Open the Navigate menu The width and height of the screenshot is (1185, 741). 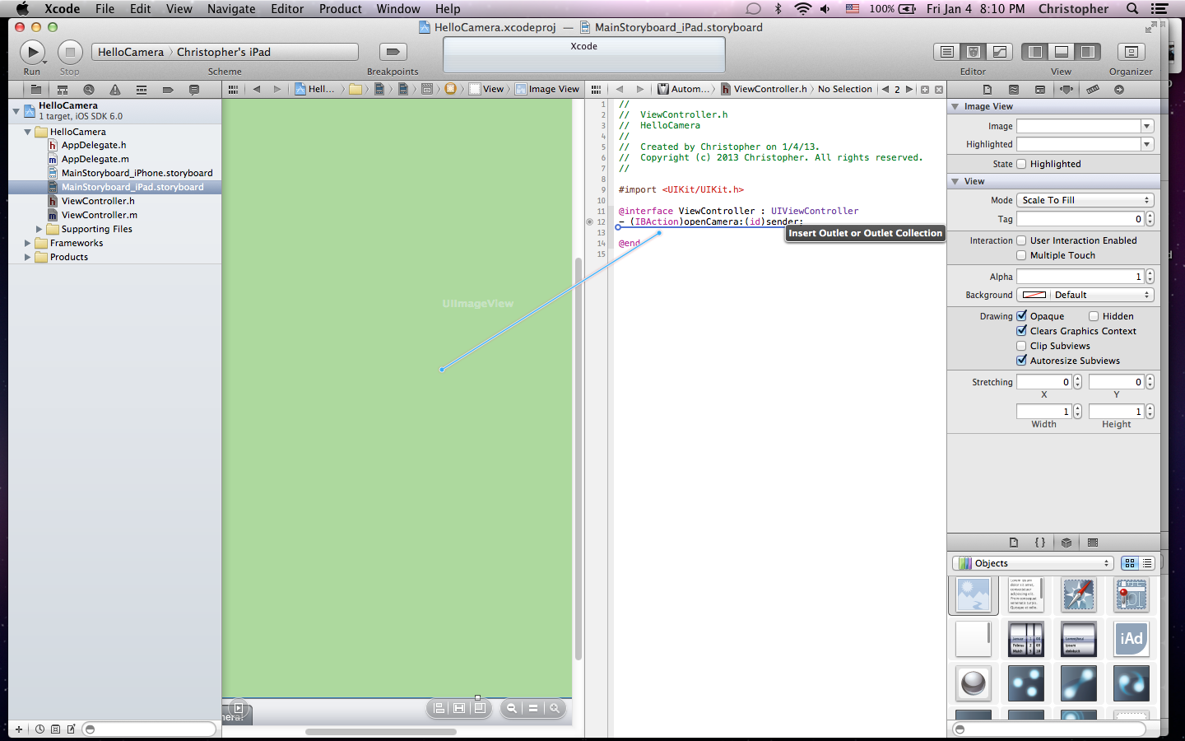tap(231, 9)
